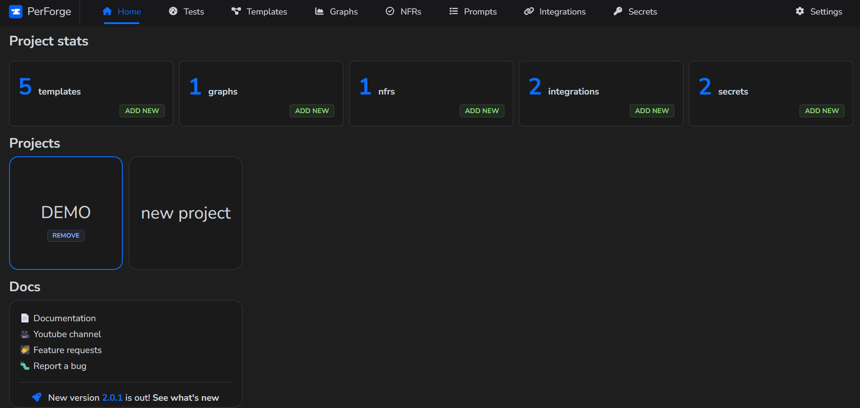860x408 pixels.
Task: Click the Youtube channel camera icon
Action: (25, 334)
